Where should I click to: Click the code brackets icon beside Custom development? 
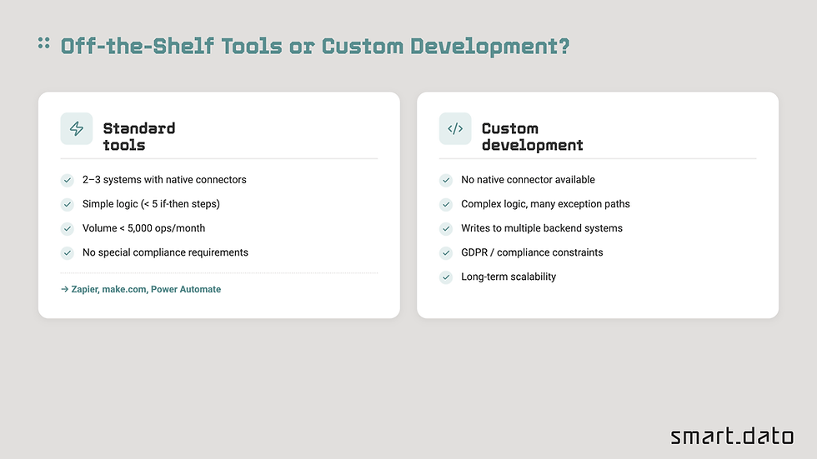pos(455,128)
